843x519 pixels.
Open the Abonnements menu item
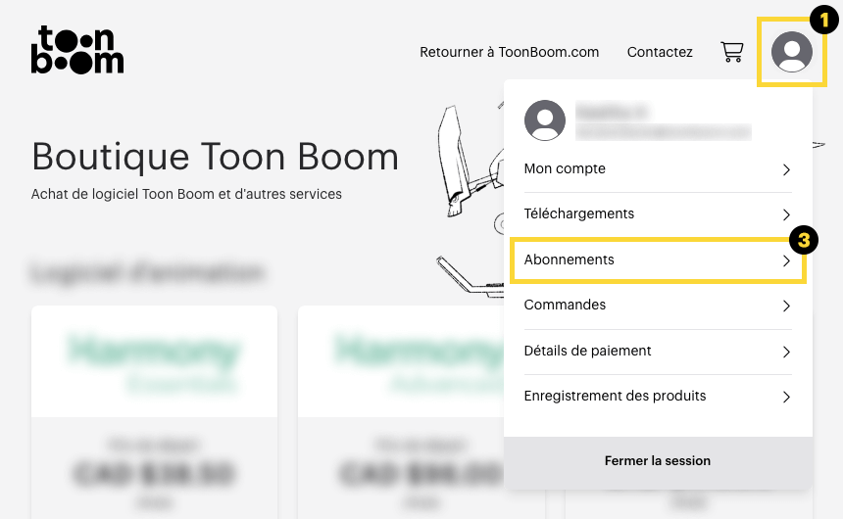pyautogui.click(x=658, y=260)
